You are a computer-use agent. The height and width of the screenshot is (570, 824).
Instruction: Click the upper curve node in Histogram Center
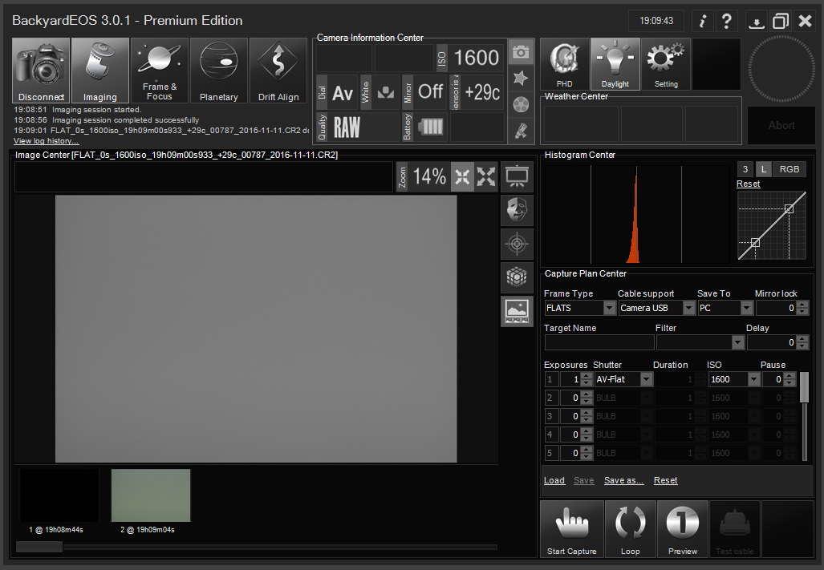pyautogui.click(x=789, y=207)
